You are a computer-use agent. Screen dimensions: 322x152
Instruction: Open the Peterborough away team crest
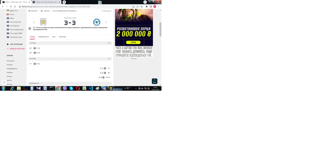tap(97, 22)
